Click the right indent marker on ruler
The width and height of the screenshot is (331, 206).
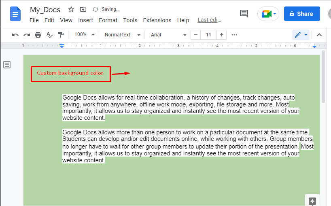point(314,46)
